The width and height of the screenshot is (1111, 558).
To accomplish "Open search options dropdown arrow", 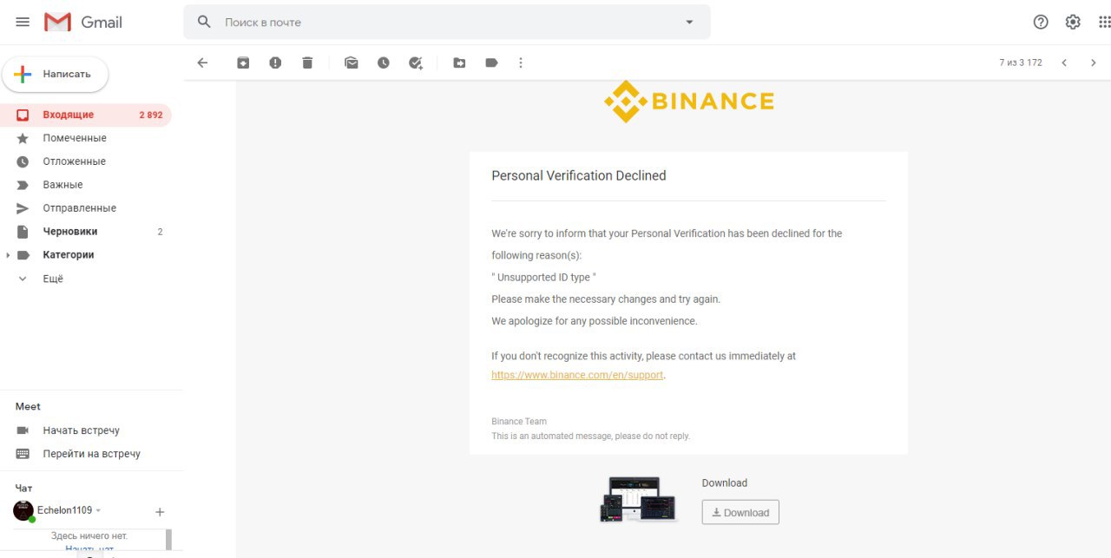I will (690, 22).
